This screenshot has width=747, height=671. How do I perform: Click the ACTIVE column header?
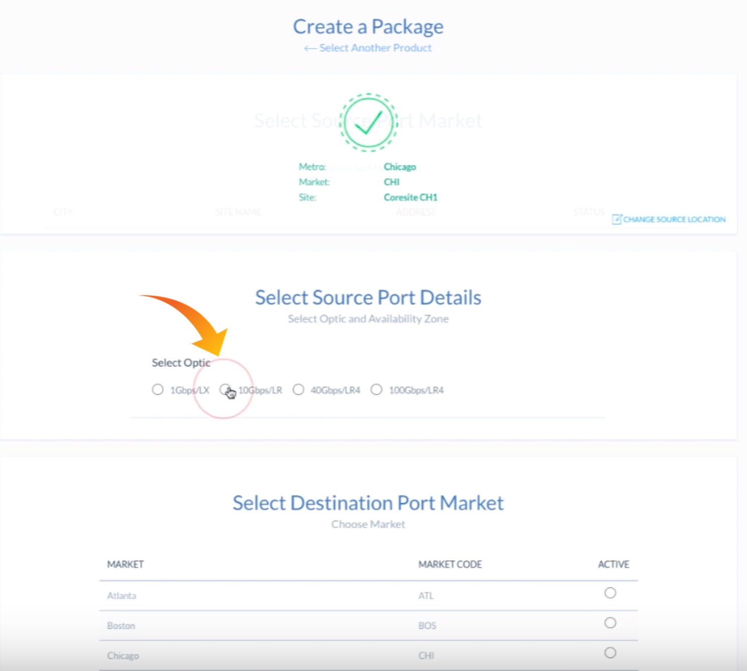tap(613, 564)
